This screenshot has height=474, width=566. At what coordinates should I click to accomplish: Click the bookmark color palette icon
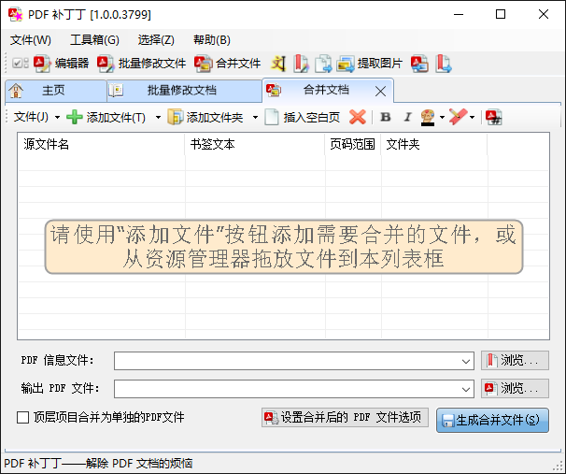click(x=428, y=117)
